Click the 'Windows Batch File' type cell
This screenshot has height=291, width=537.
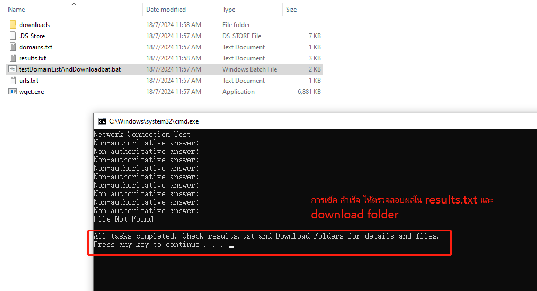coord(249,69)
